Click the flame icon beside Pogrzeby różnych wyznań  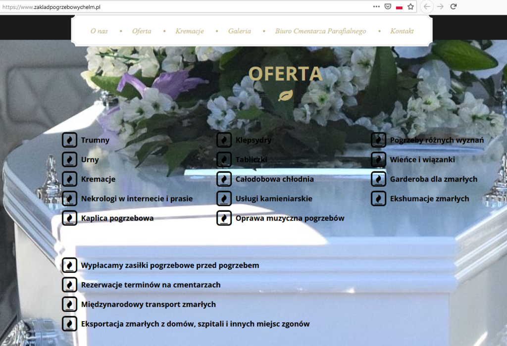[379, 140]
